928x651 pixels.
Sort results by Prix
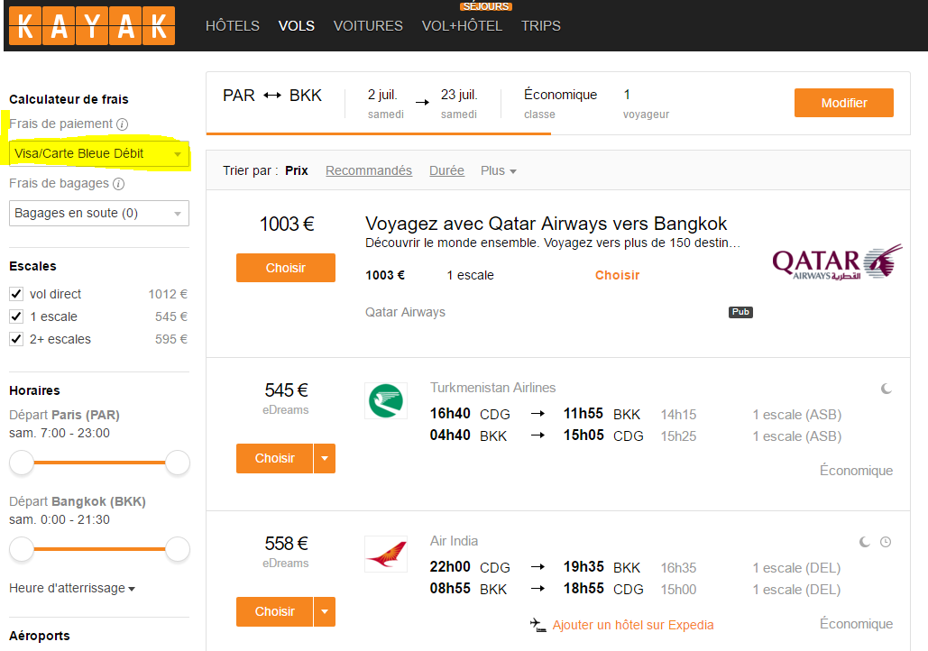pos(297,170)
